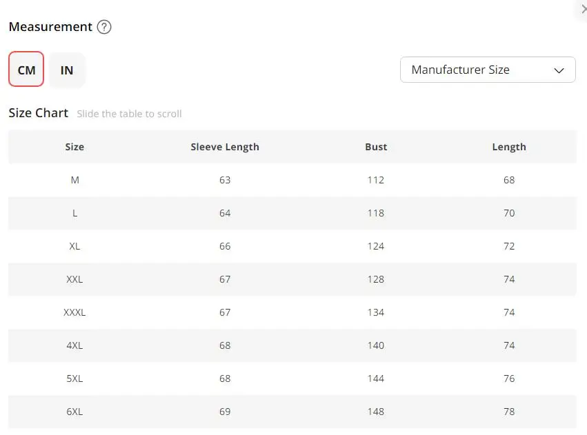
Task: Select the XL size row
Action: 292,246
